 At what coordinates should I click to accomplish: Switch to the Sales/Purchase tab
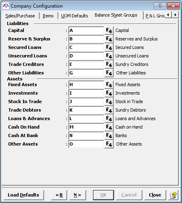pyautogui.click(x=20, y=16)
